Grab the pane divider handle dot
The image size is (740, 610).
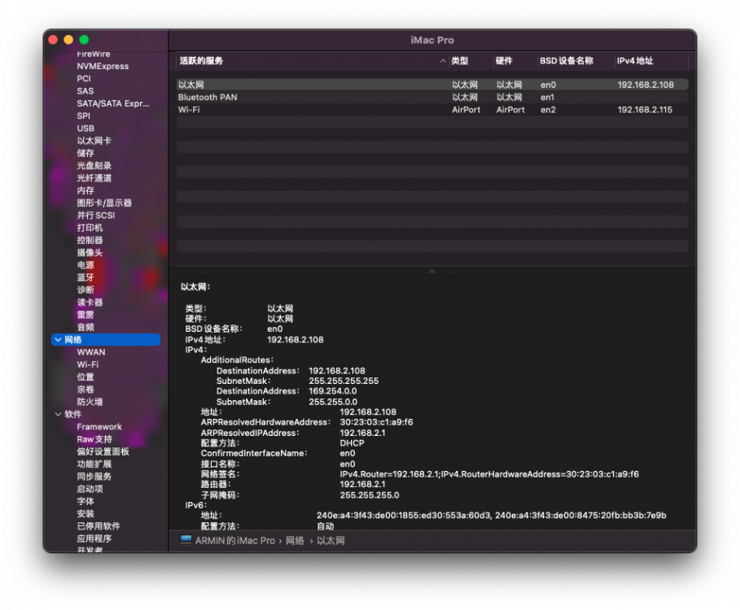point(431,271)
